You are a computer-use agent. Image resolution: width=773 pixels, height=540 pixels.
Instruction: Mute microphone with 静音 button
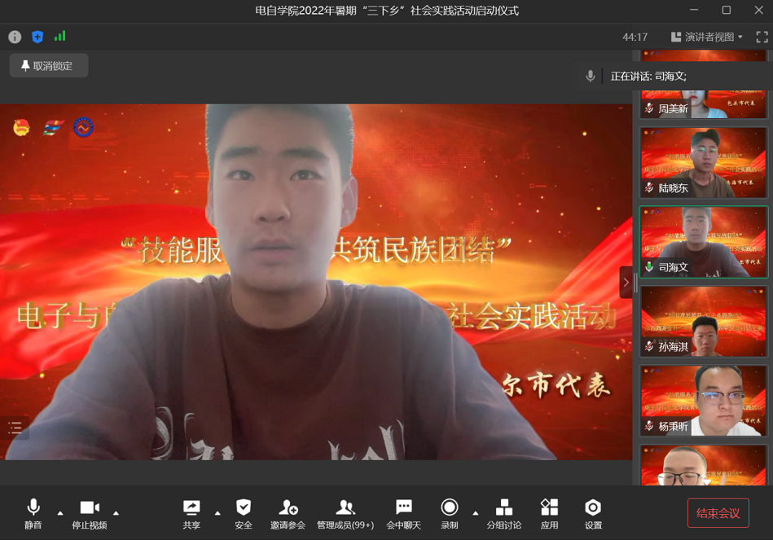coord(33,514)
